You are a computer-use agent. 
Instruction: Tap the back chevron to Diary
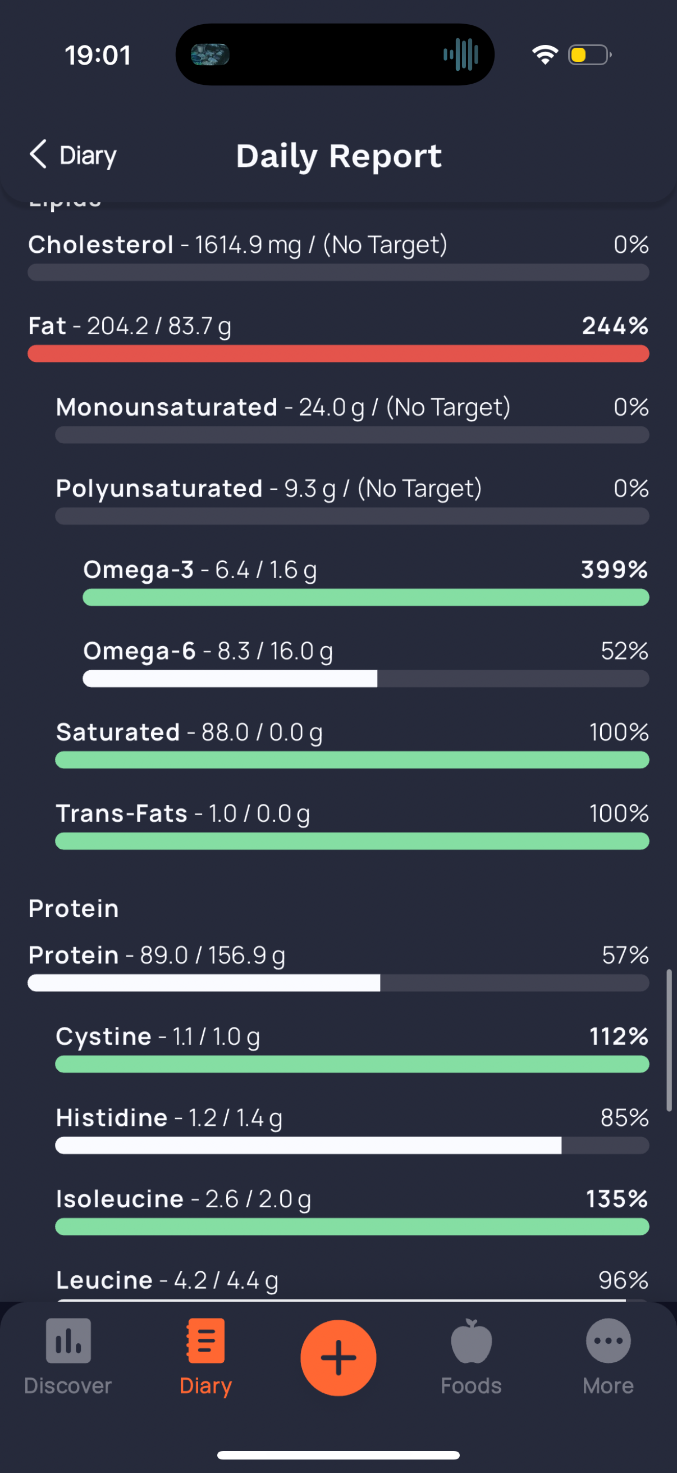(38, 154)
